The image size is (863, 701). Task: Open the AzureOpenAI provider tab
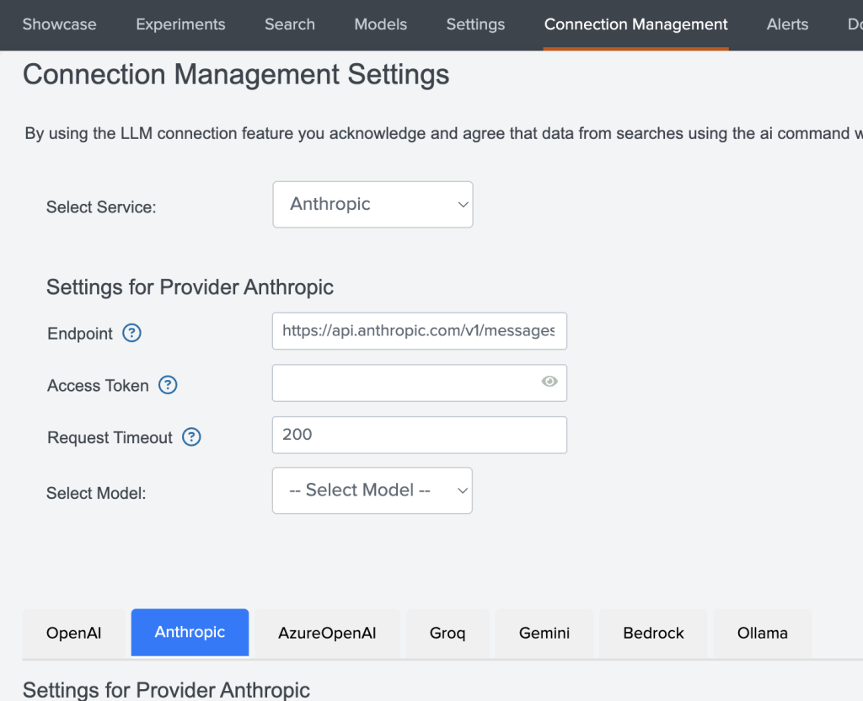327,633
